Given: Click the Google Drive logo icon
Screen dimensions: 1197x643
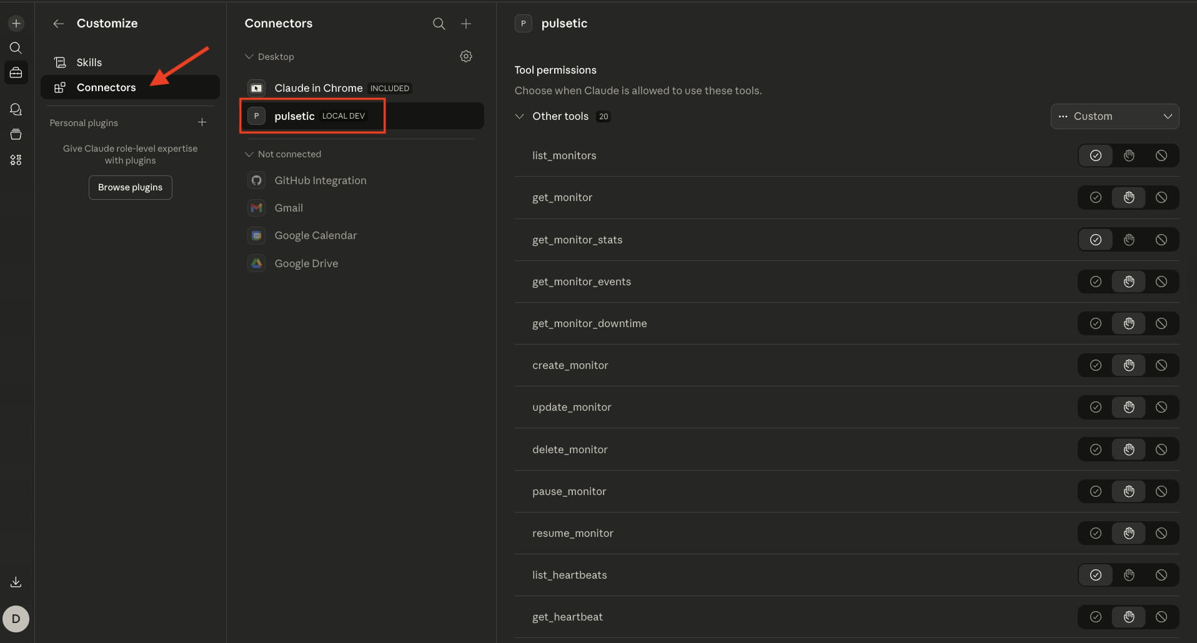Looking at the screenshot, I should click(257, 263).
